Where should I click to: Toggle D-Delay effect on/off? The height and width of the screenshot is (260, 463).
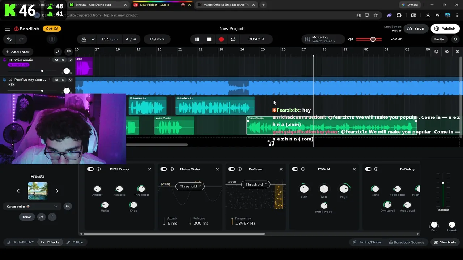(x=368, y=169)
